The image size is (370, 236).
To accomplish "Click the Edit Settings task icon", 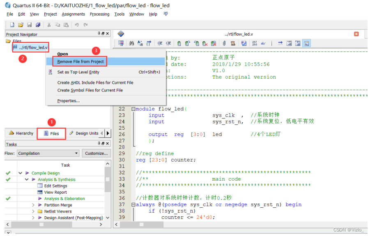I will pyautogui.click(x=40, y=186).
